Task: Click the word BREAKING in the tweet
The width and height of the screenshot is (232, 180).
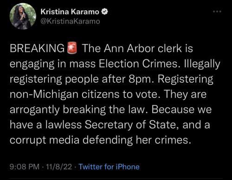Action: pos(37,48)
